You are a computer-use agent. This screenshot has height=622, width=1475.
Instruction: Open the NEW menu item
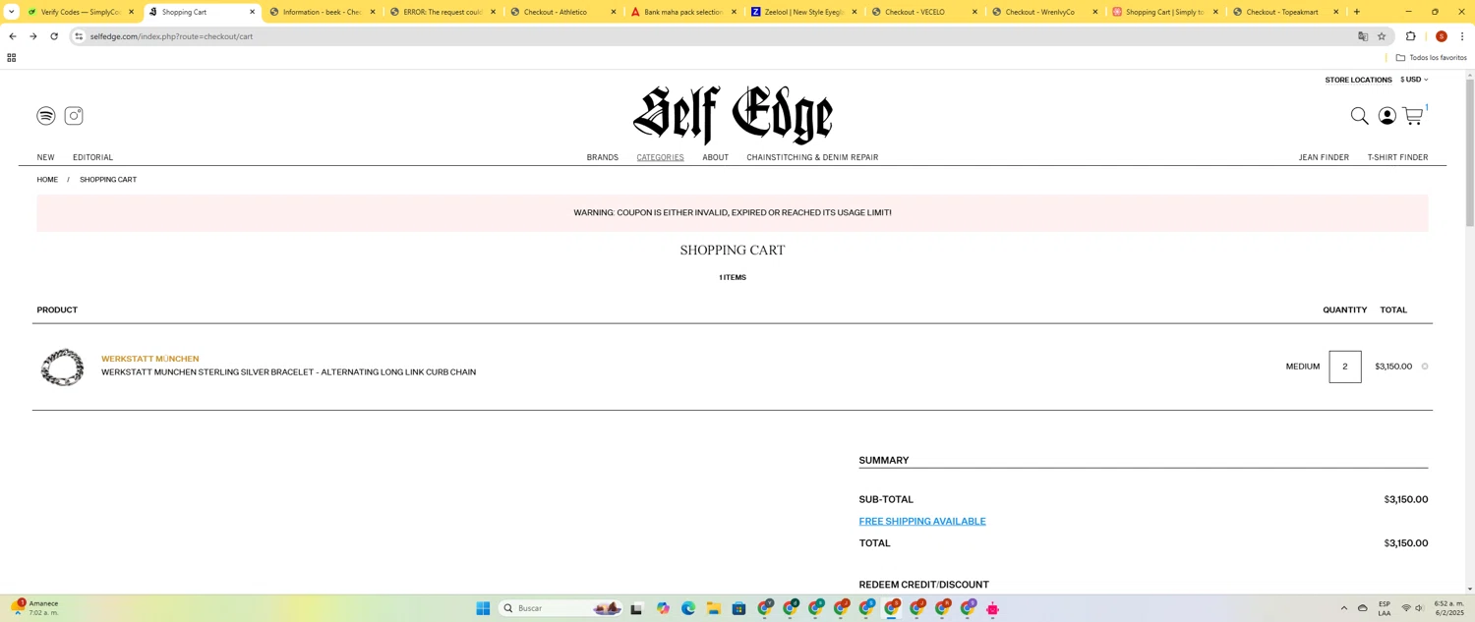pyautogui.click(x=46, y=157)
